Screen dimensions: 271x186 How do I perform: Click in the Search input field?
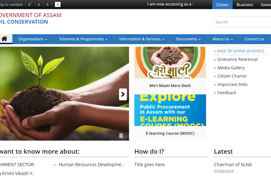coord(242,22)
